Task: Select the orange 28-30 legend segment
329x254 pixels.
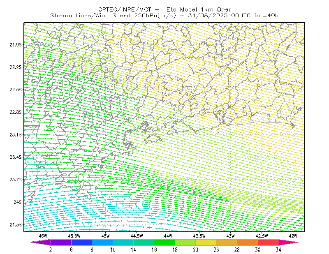Action: pyautogui.click(x=248, y=242)
